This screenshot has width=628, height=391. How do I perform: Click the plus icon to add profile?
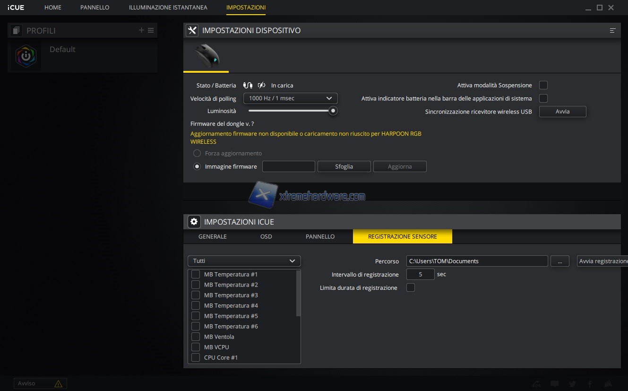click(141, 30)
